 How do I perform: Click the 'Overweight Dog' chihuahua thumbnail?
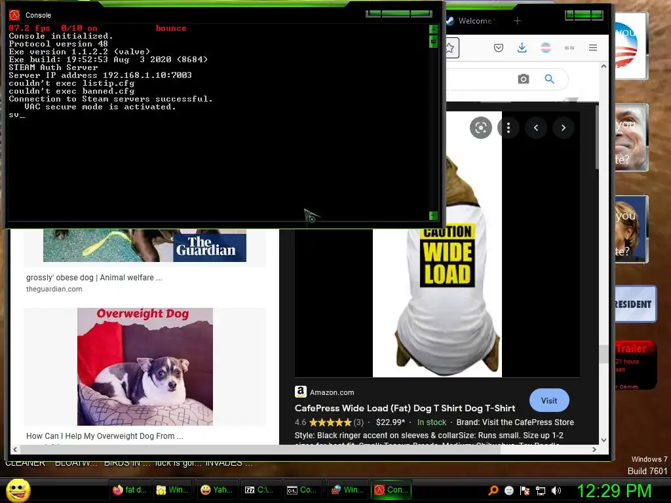tap(145, 367)
